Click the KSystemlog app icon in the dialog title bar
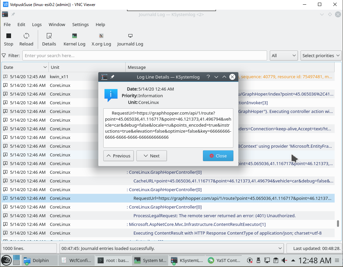 (104, 77)
